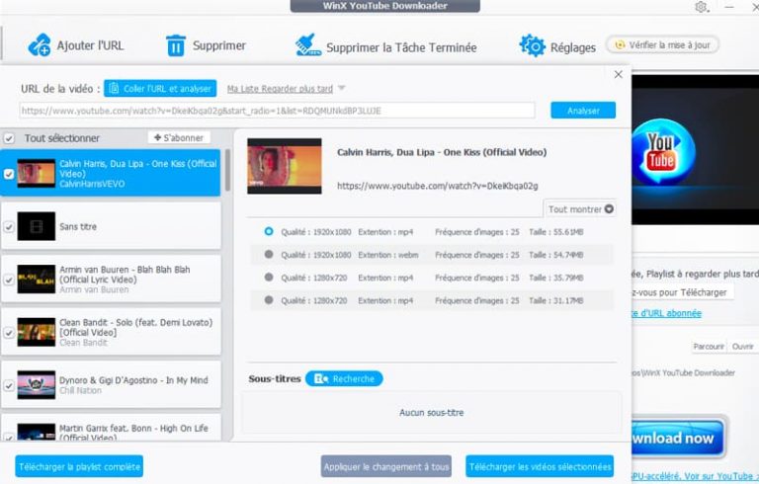Expand the Tout montrer format list
Viewport: 759px width, 484px height.
coord(580,208)
